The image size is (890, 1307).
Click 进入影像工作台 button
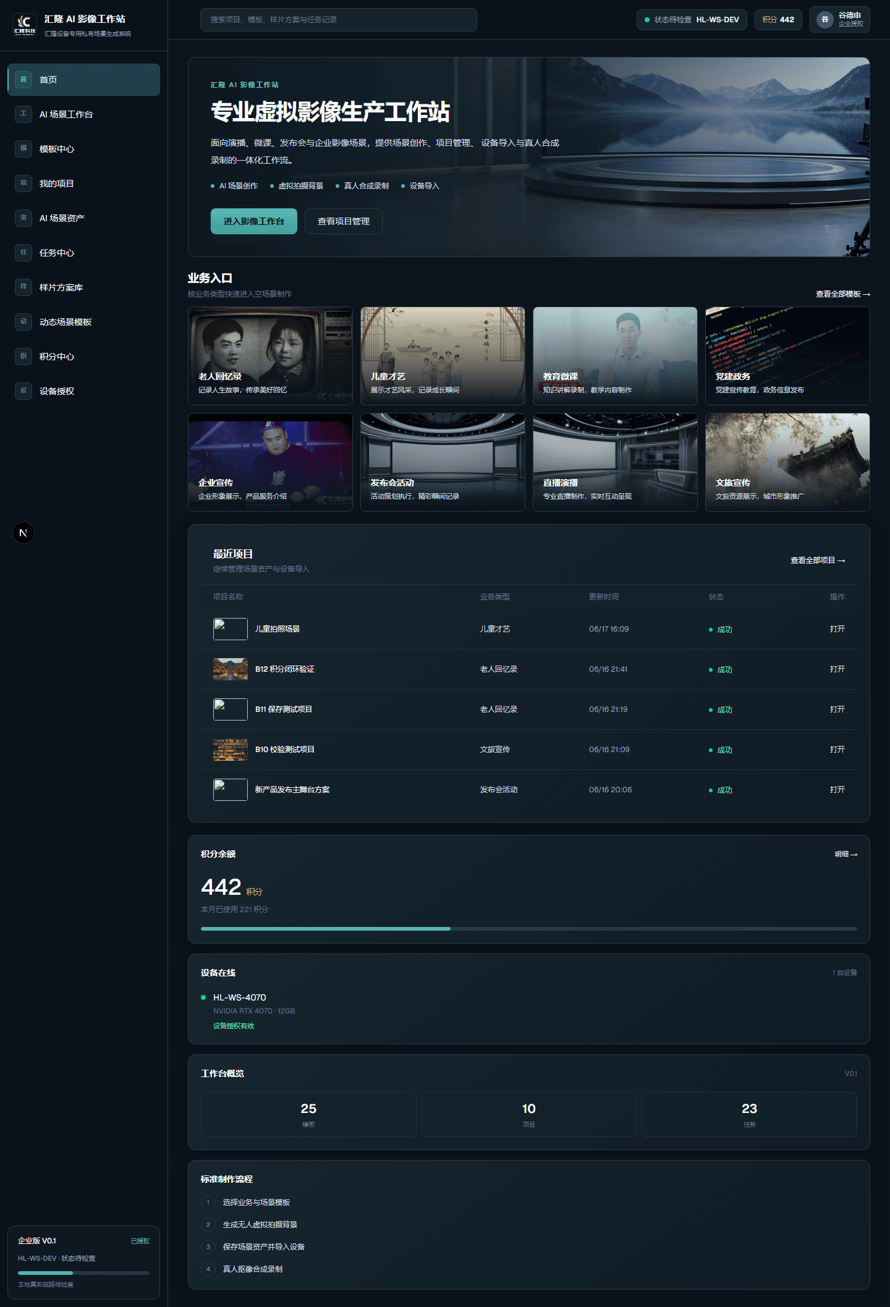(254, 221)
